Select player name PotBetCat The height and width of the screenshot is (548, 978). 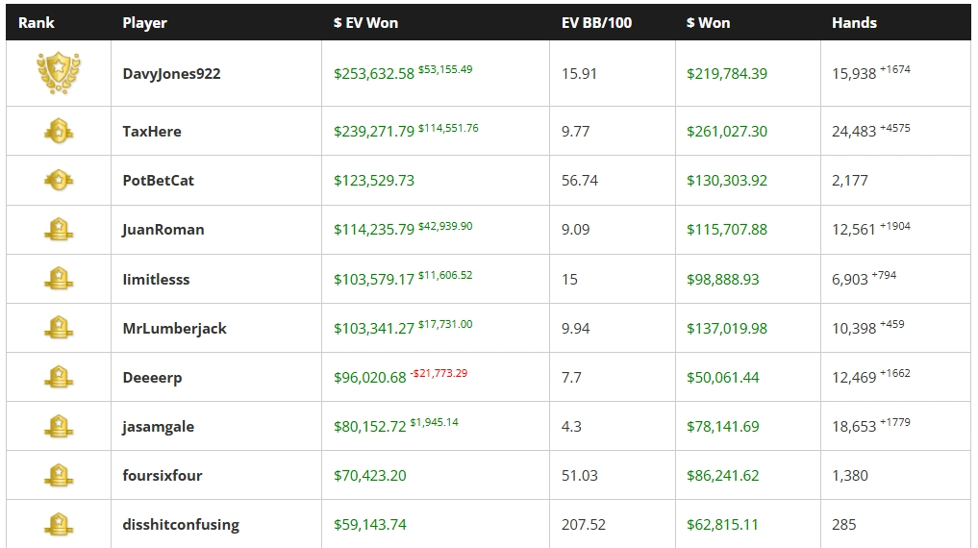pos(158,181)
